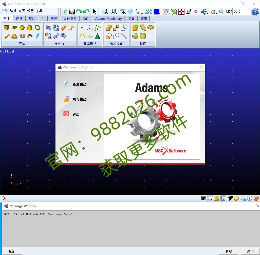Open the hand pan tool
260x255 pixels.
pyautogui.click(x=214, y=12)
